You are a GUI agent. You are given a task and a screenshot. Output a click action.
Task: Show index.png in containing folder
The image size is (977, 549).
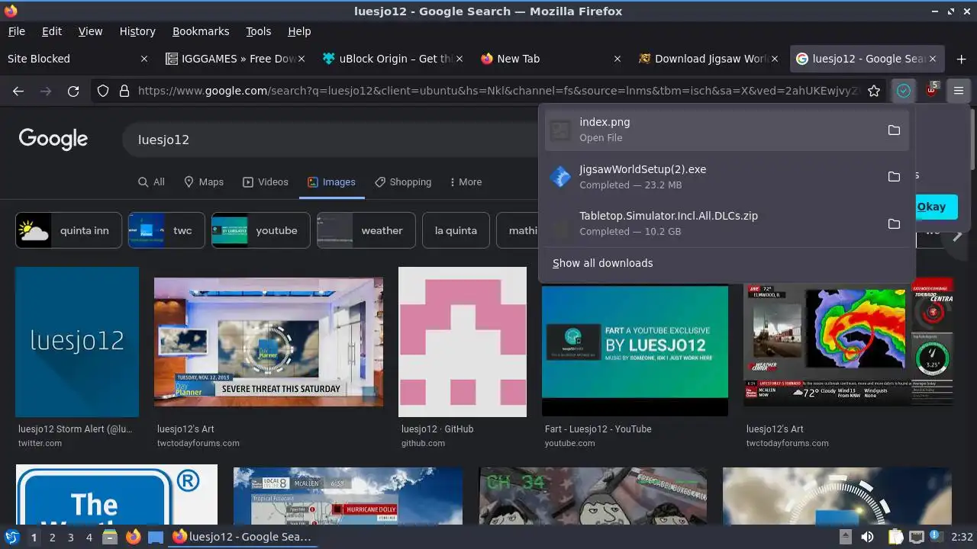pos(894,130)
